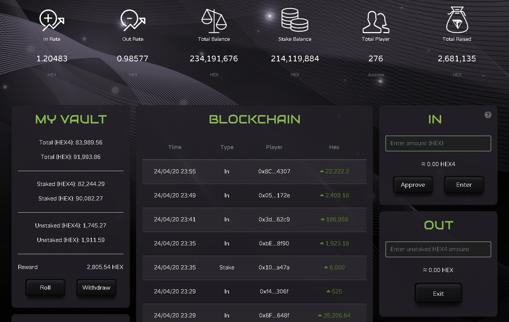Open the help question mark icon
The width and height of the screenshot is (509, 322).
pyautogui.click(x=488, y=115)
